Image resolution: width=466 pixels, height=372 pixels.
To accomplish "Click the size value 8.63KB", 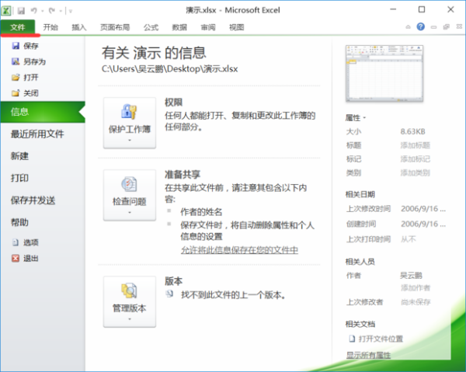I will coord(413,131).
